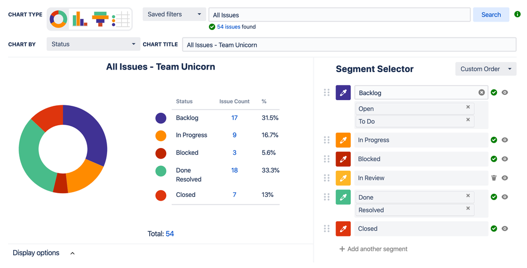Toggle visibility of Done segment

tap(505, 197)
